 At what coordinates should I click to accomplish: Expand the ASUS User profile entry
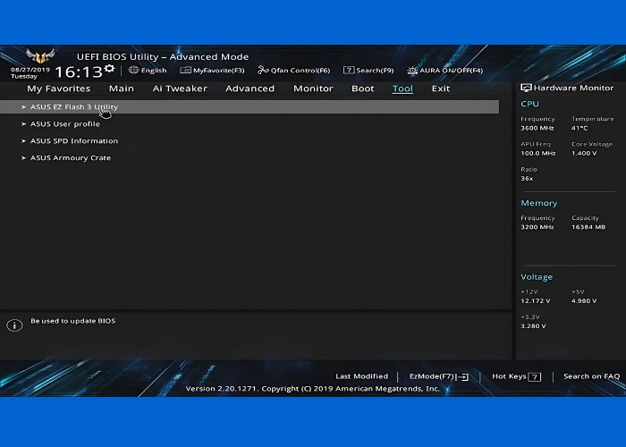64,124
